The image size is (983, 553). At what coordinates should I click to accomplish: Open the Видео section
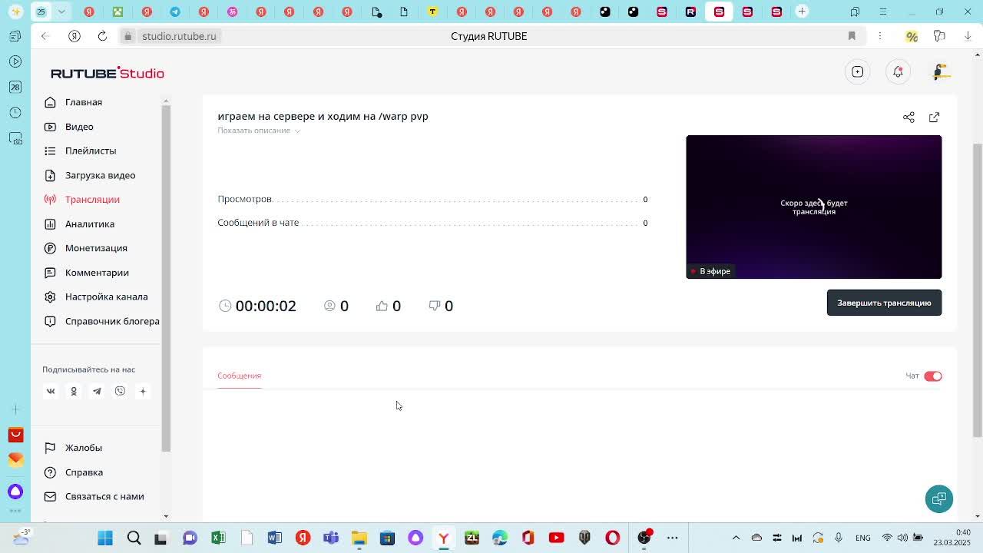[x=79, y=127]
